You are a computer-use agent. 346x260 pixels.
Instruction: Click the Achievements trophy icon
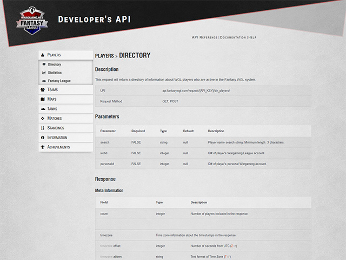tap(43, 147)
